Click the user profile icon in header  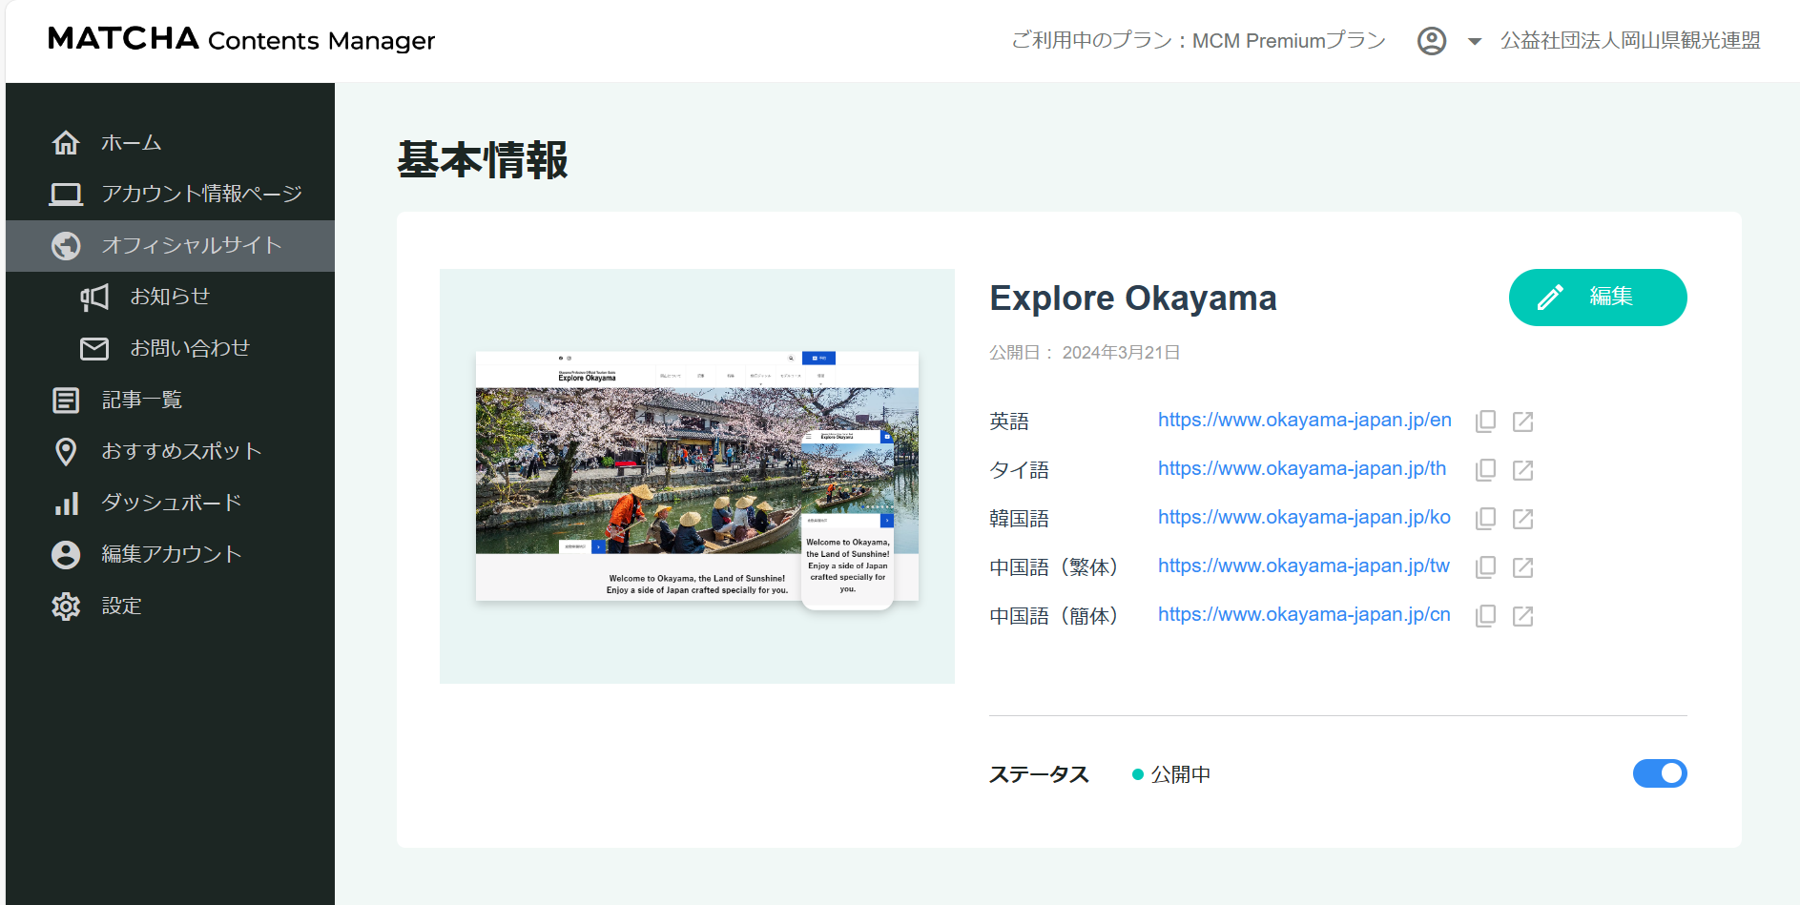pos(1432,41)
